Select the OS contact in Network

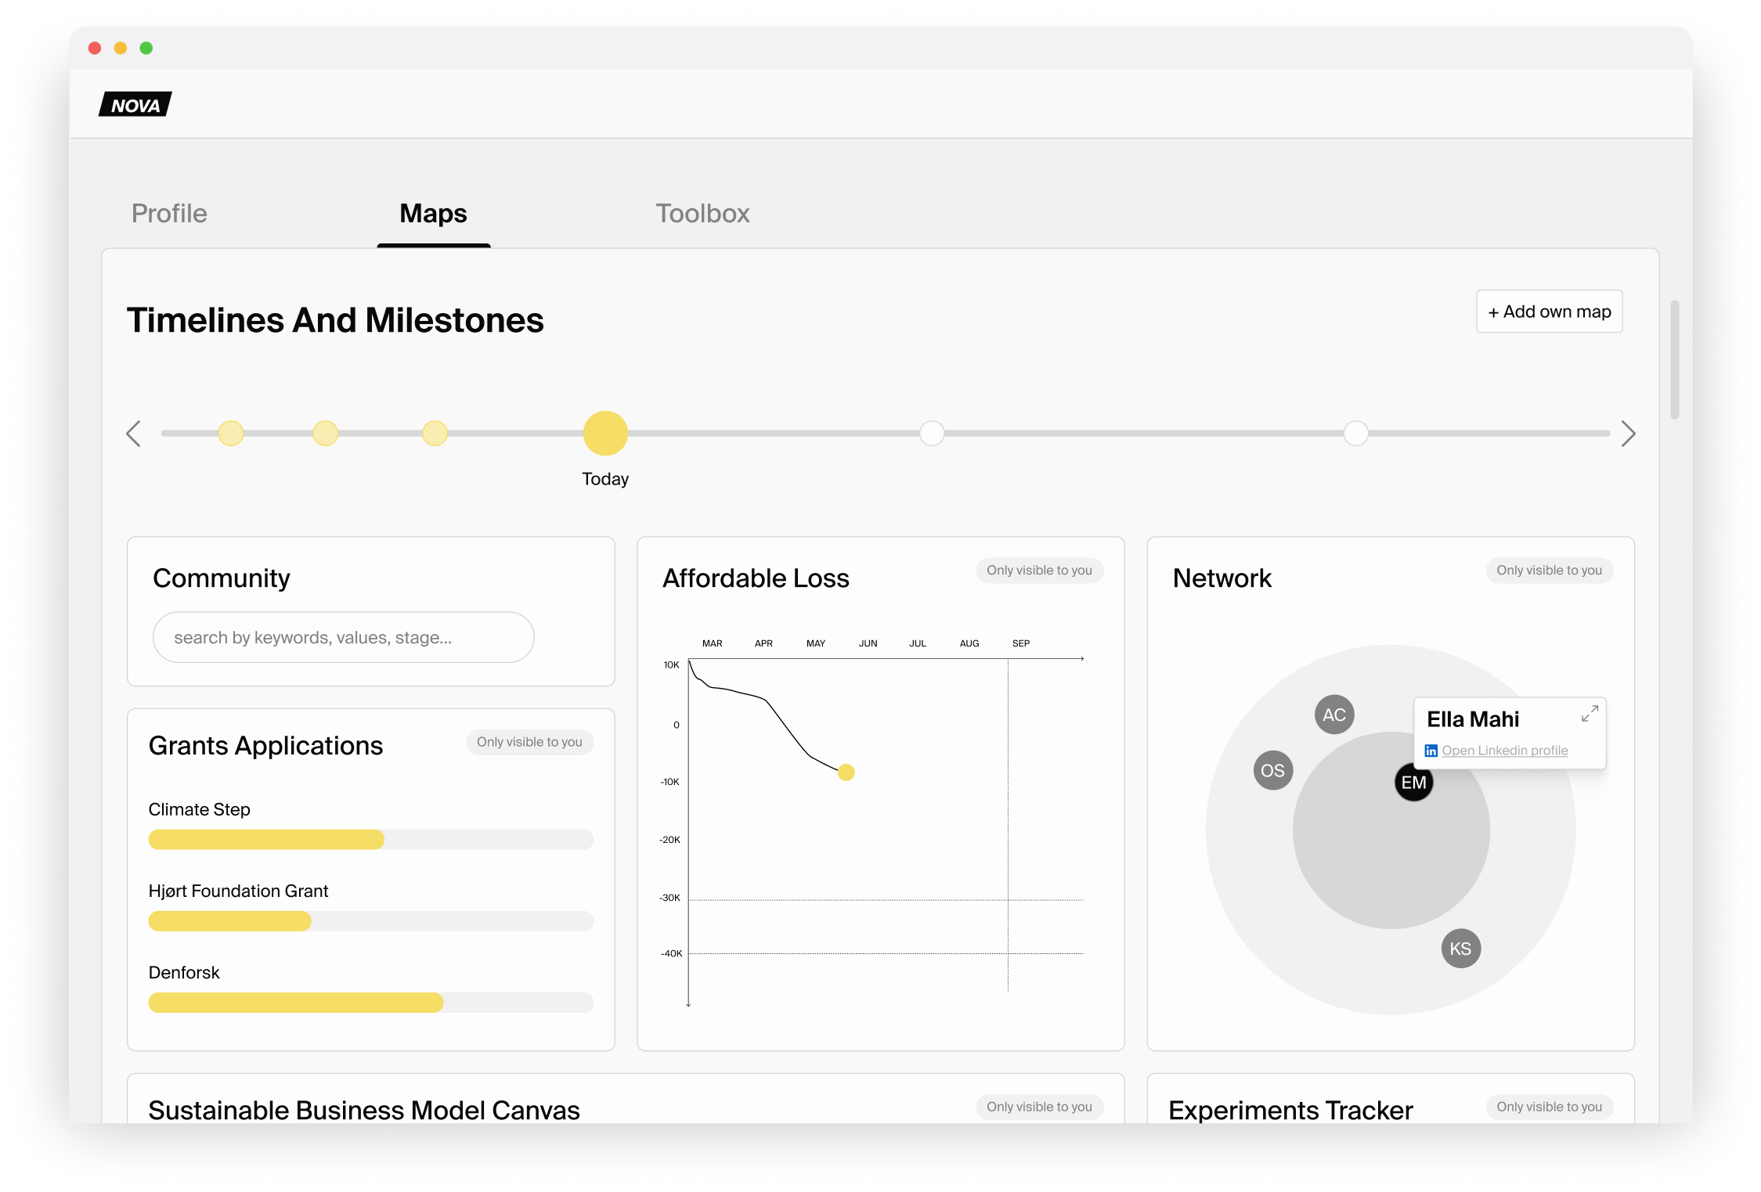click(x=1272, y=770)
